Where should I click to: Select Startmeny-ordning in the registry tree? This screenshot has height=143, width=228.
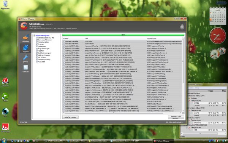point(44,59)
